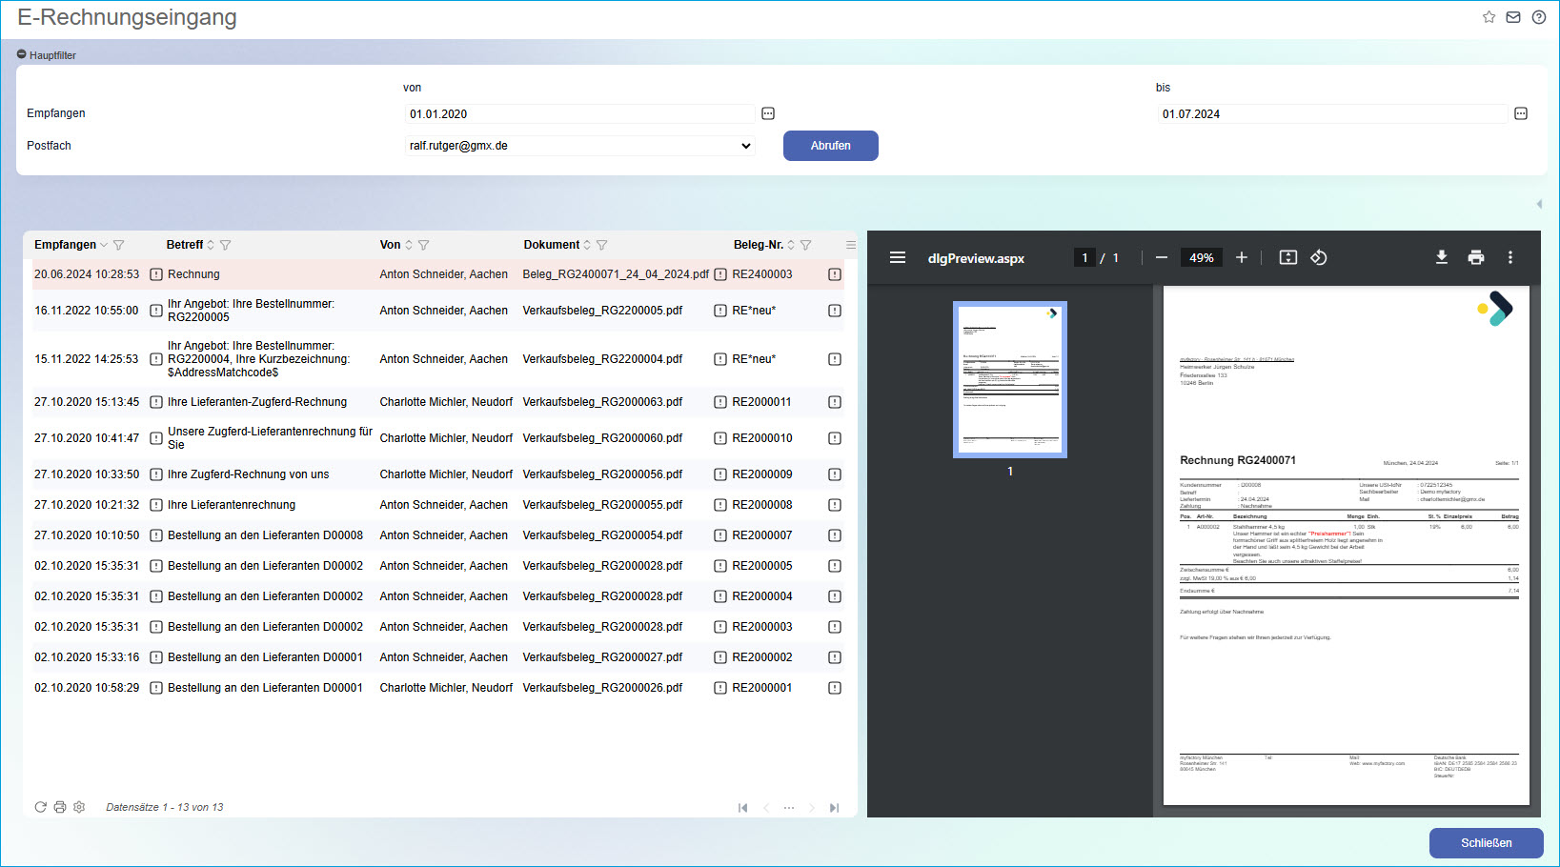Open Beleg icon for RG2200005 row
The width and height of the screenshot is (1560, 867).
pos(720,311)
